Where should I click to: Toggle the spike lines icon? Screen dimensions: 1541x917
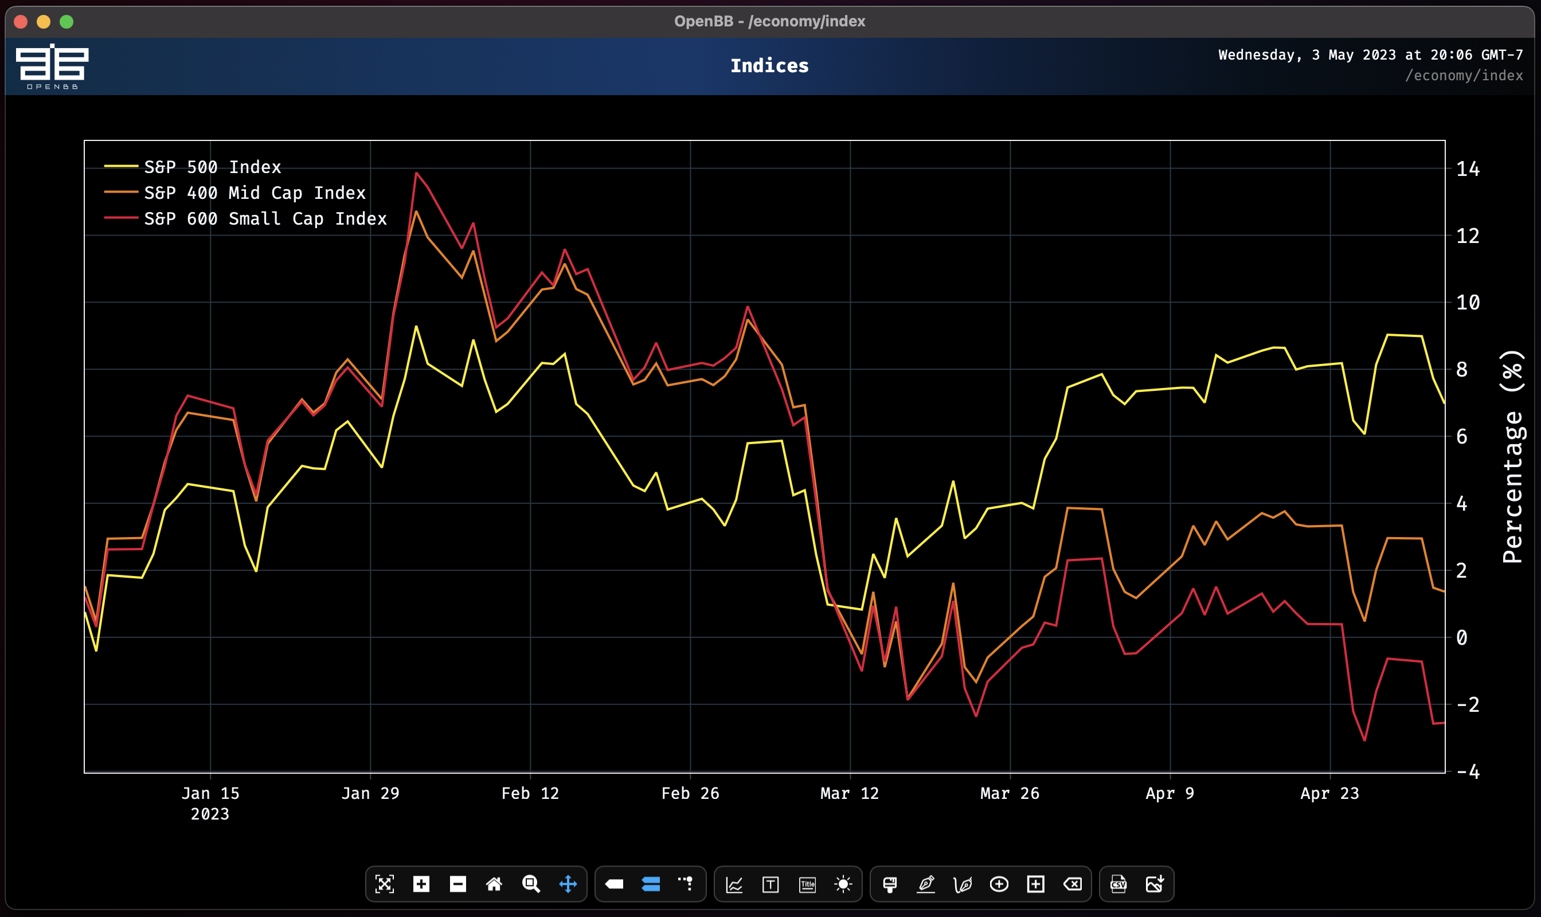(x=686, y=884)
